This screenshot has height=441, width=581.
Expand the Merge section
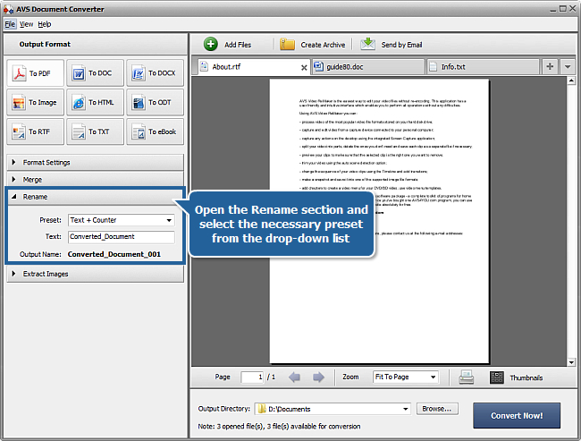point(96,180)
